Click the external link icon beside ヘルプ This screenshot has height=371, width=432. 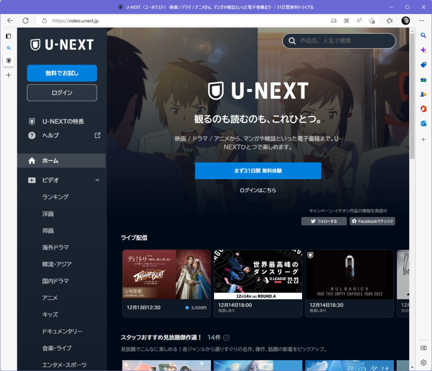(97, 135)
